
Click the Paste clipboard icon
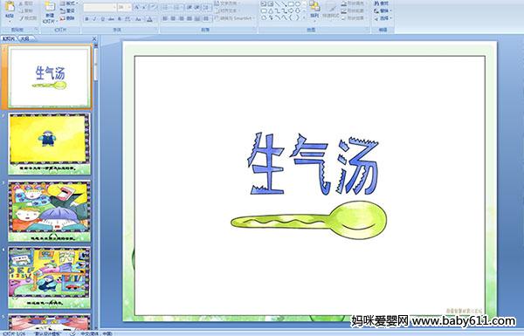click(10, 7)
